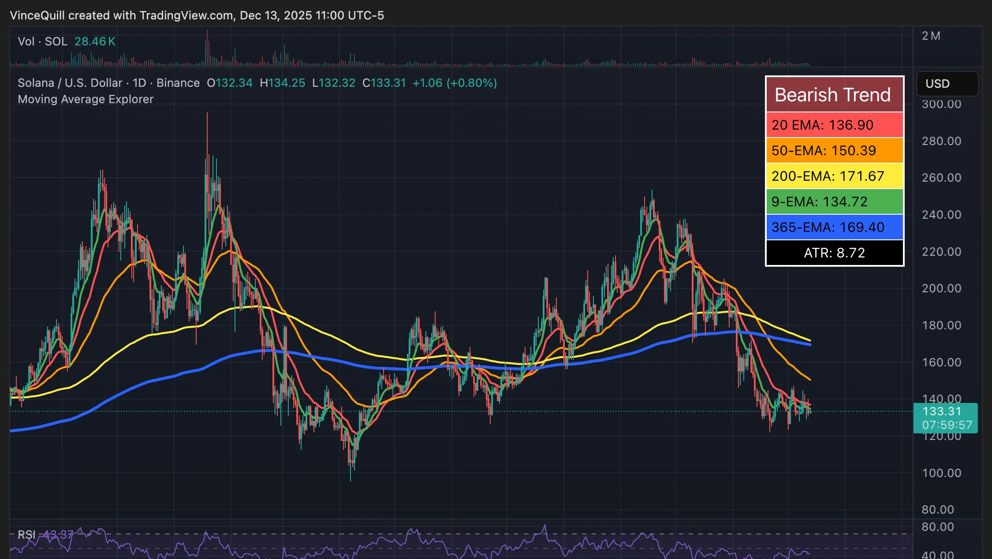Screen dimensions: 992x559
Task: Click the black ATR: 8.72 cell
Action: pos(834,253)
